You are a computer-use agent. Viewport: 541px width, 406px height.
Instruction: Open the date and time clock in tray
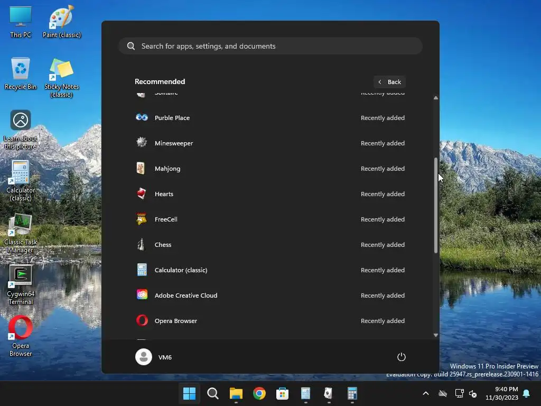point(502,393)
